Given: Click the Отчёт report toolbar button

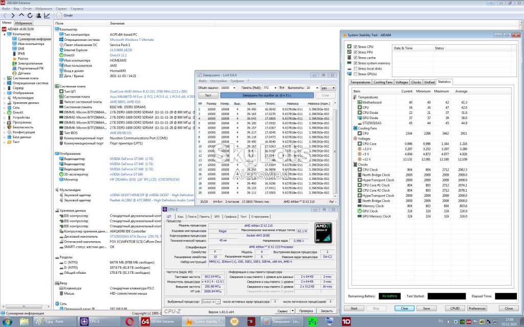Looking at the screenshot, I should click(65, 15).
